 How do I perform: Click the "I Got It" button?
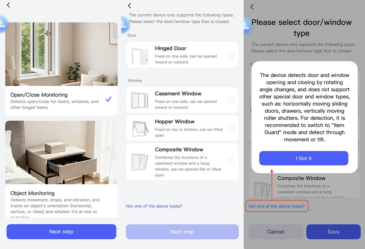304,158
